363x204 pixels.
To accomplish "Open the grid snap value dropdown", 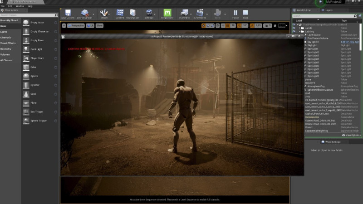I will click(233, 26).
